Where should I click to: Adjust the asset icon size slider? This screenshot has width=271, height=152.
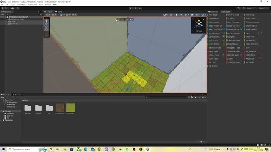coord(201,142)
